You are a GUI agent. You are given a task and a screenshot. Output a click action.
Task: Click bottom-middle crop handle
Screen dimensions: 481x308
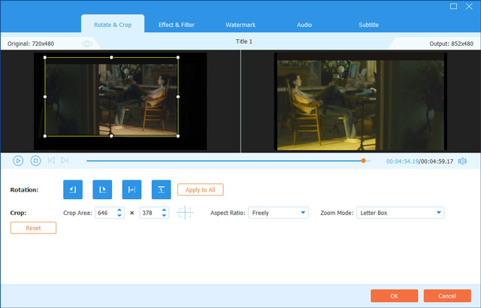[111, 136]
